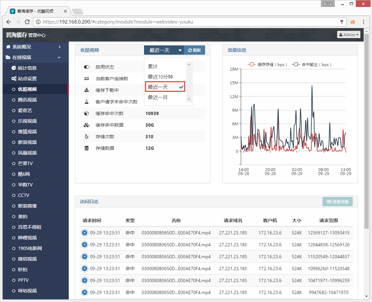
Task: Click the 站点设置 gears icon
Action: click(14, 79)
